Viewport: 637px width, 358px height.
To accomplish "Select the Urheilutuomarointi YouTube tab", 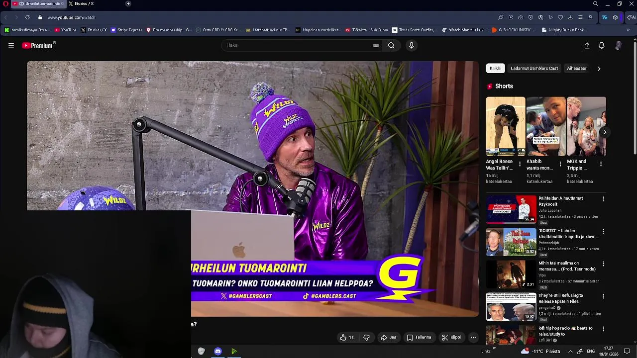I will (38, 3).
